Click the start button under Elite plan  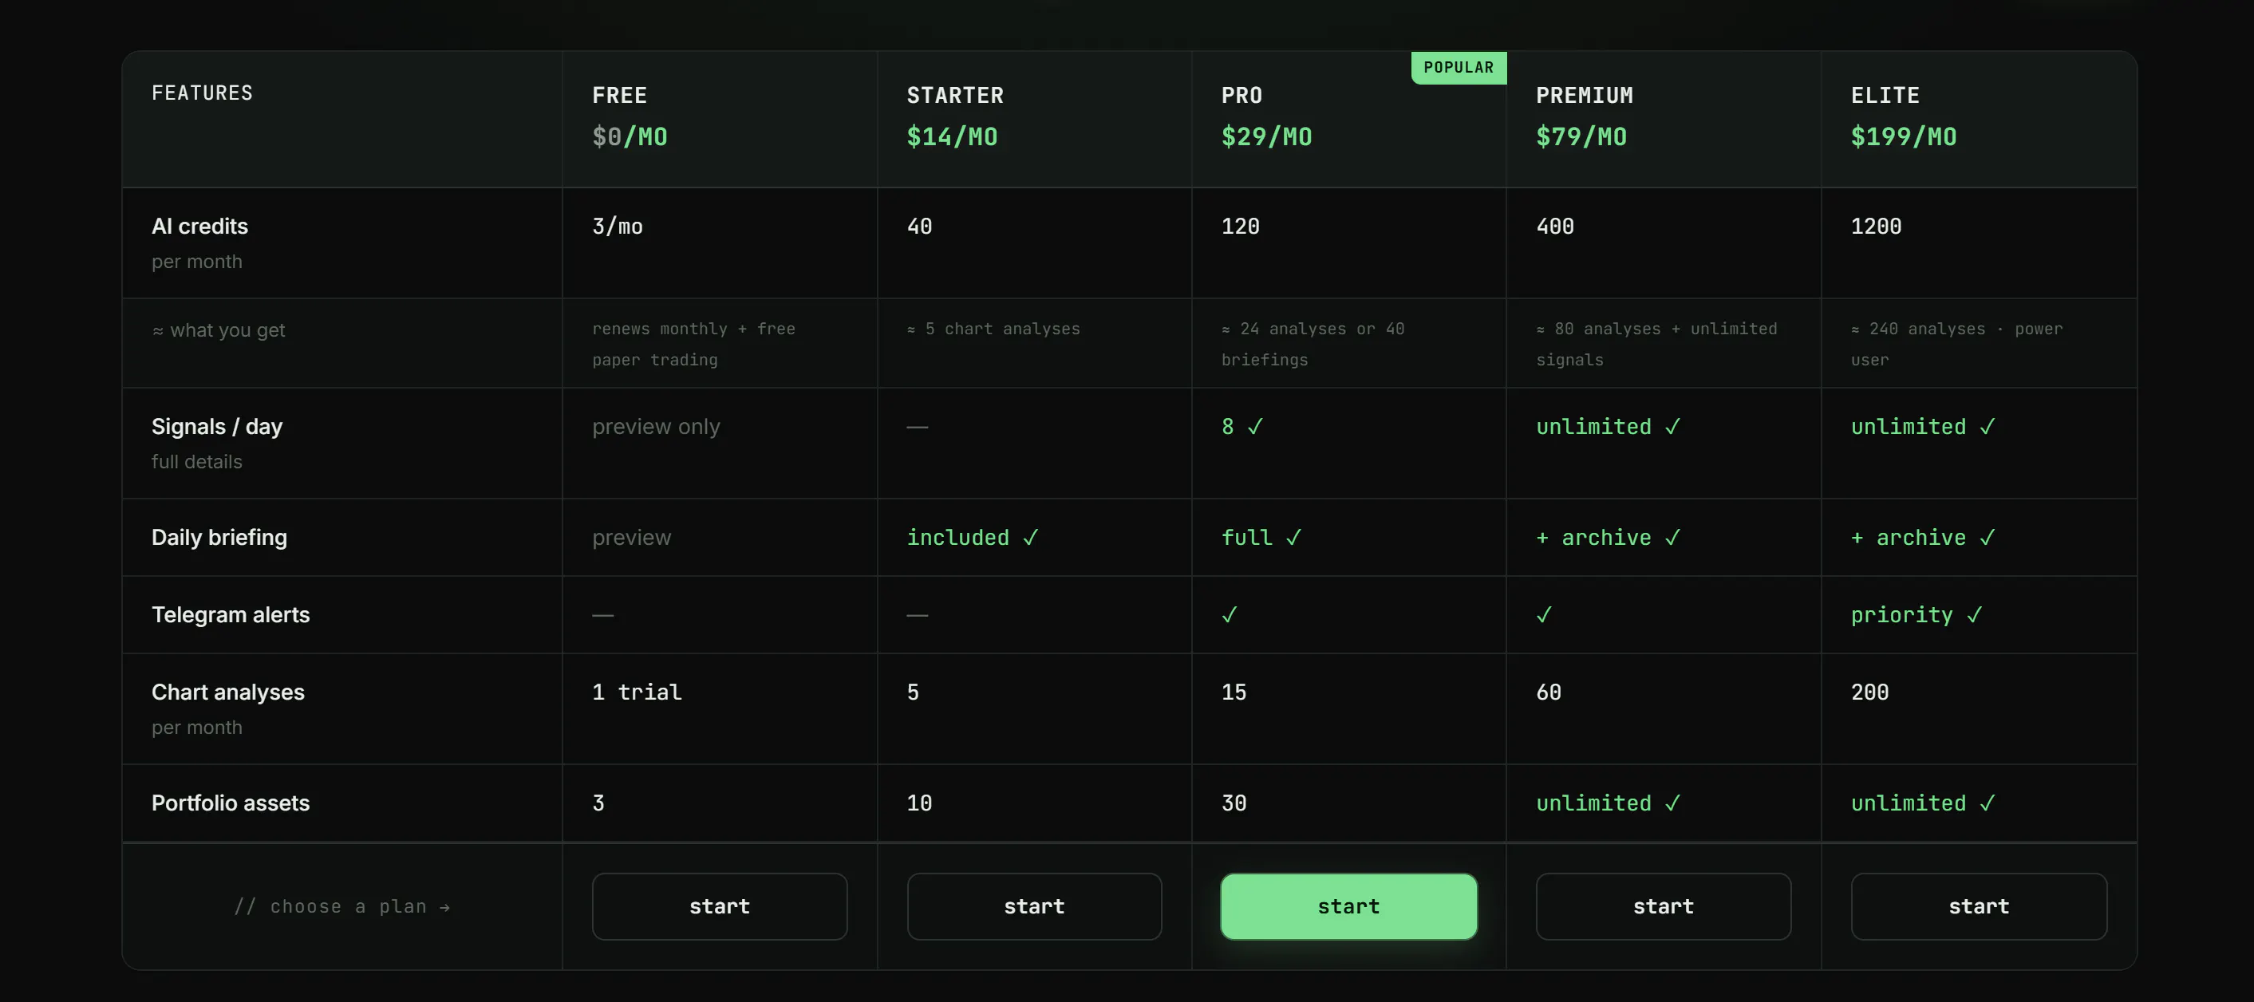coord(1979,905)
